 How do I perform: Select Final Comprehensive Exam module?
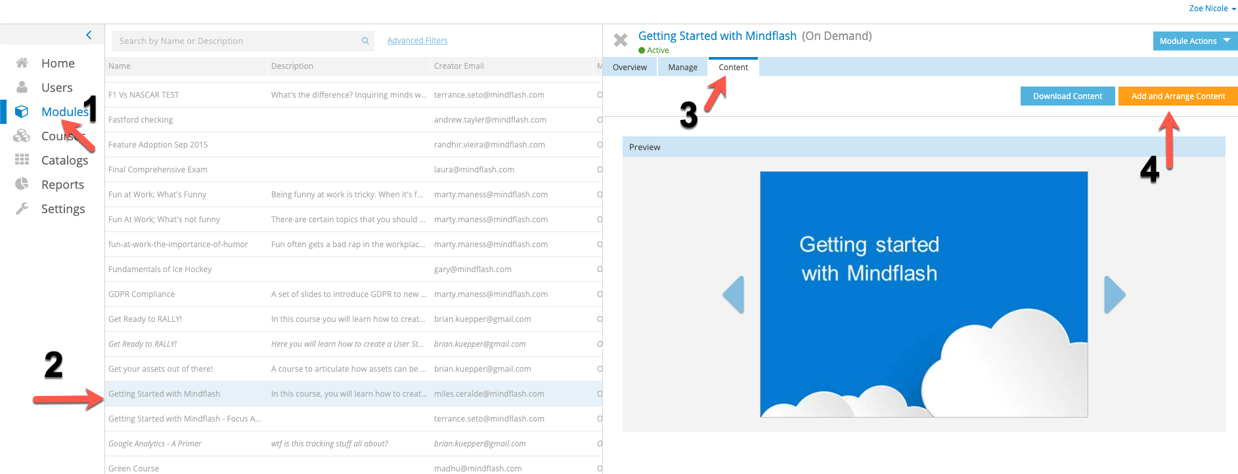coord(353,170)
